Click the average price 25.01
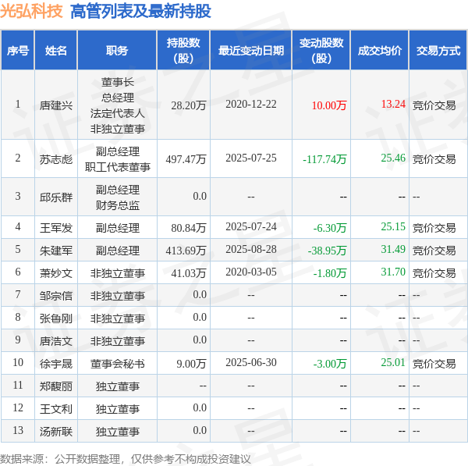Screen dimensions: 468x466 pyautogui.click(x=393, y=362)
